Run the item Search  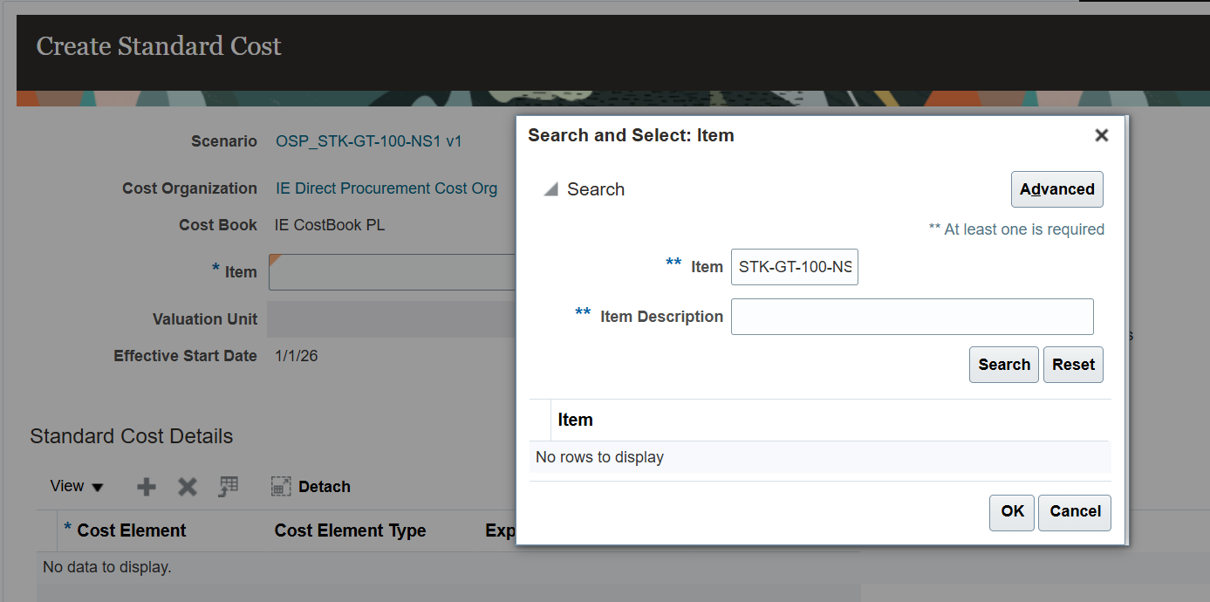point(1003,365)
